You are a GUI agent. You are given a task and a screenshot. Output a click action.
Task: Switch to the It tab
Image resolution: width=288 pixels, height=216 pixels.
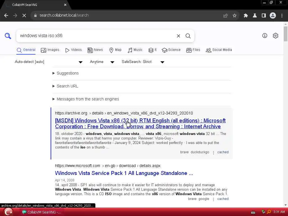pos(152,50)
